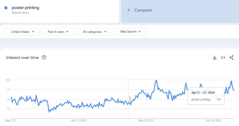
Task: Edit the poster printing search term
Action: [x=26, y=8]
